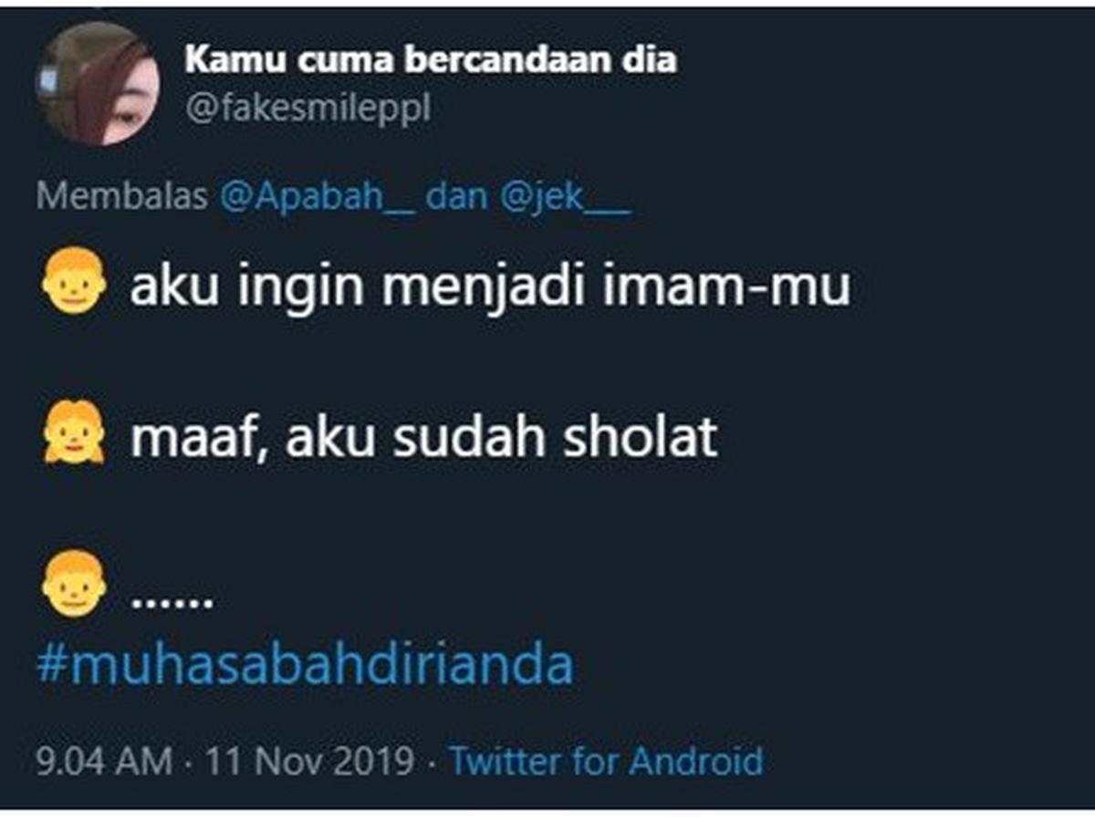The height and width of the screenshot is (821, 1095).
Task: Open the @fakesmileppl handle
Action: click(x=308, y=109)
